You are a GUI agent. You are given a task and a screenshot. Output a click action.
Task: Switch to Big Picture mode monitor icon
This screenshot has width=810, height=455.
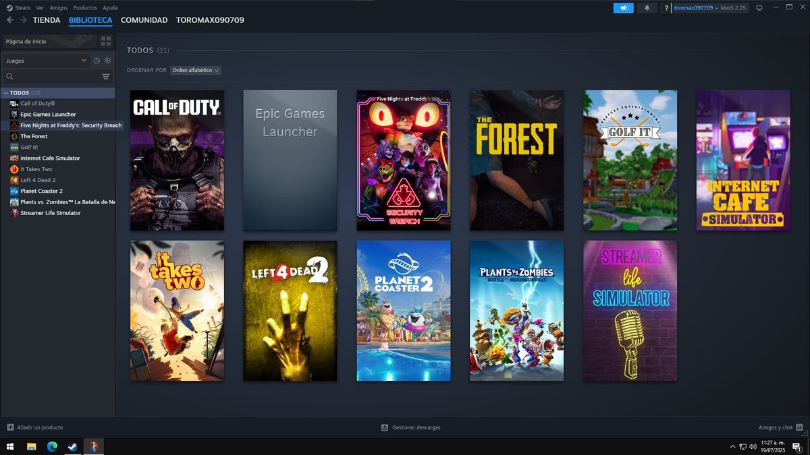click(759, 7)
